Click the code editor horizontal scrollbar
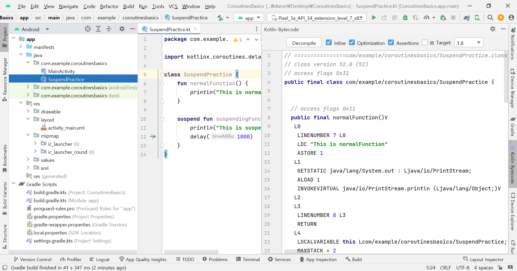Screen dimensions: 517x271 [191, 252]
